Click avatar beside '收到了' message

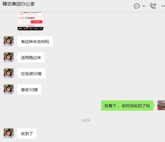(x=9, y=133)
